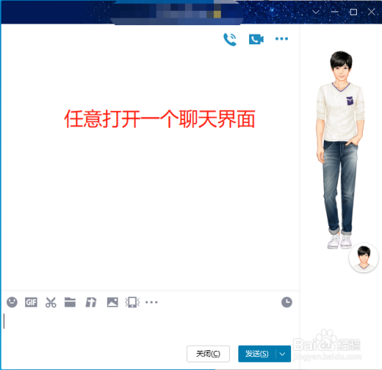Select the screenshot scissors tool
Viewport: 382px width, 370px height.
coord(50,303)
